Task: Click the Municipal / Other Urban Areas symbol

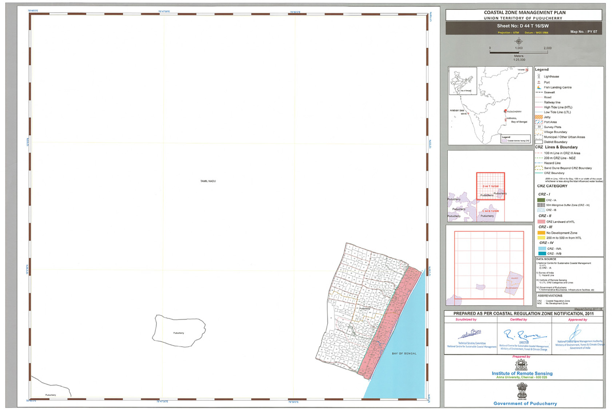Action: pyautogui.click(x=539, y=137)
